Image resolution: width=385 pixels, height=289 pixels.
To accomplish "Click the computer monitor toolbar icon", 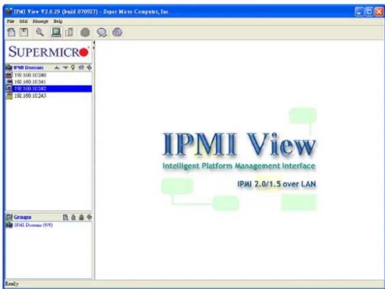I will (56, 32).
